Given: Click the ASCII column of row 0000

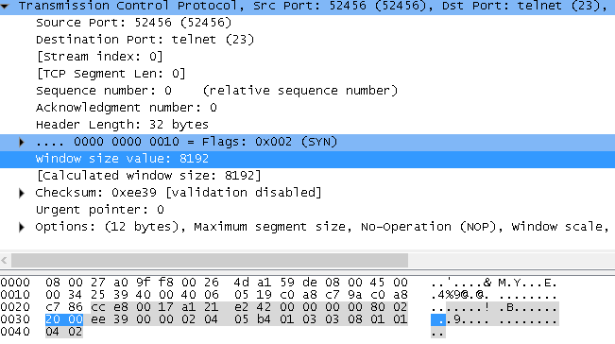Looking at the screenshot, I should [x=494, y=283].
